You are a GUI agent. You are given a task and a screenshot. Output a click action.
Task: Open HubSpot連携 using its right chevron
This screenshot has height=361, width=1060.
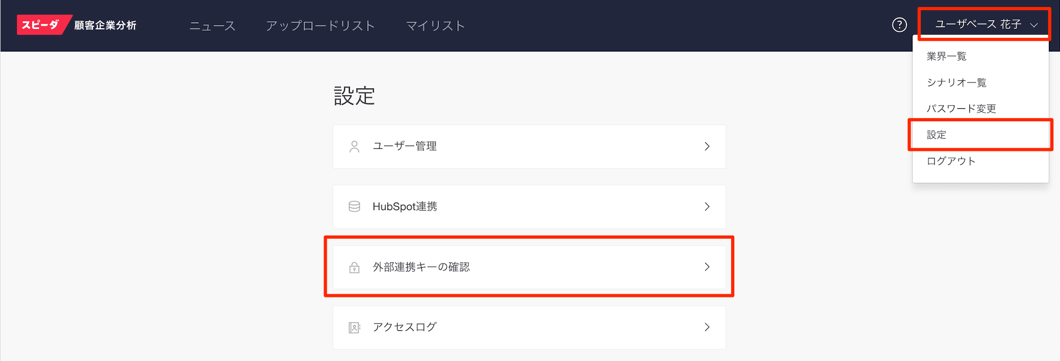pos(707,207)
